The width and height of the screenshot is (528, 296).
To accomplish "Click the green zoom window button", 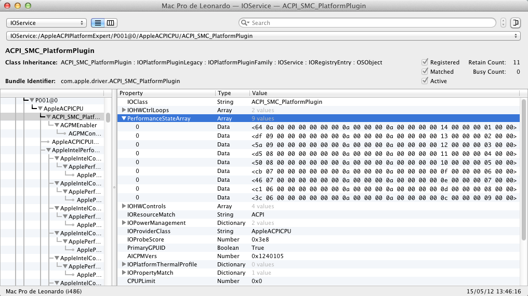I will coord(28,6).
